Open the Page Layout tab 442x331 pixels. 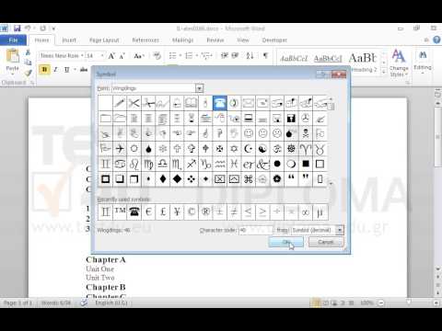(104, 40)
